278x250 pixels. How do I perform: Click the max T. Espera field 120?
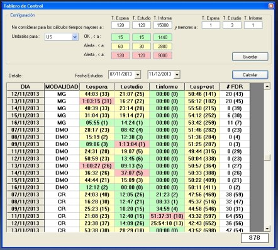(x=120, y=25)
